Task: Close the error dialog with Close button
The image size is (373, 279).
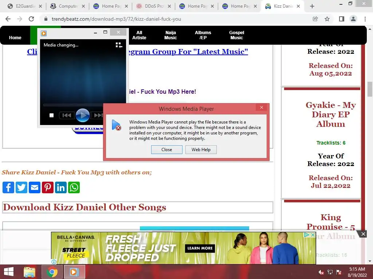Action: [167, 150]
